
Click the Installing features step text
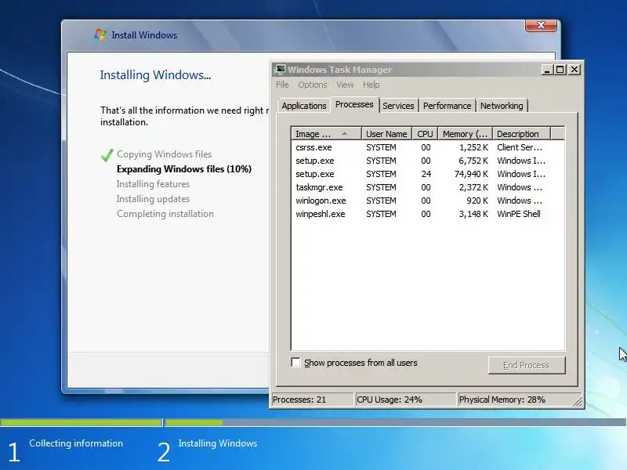(x=153, y=184)
